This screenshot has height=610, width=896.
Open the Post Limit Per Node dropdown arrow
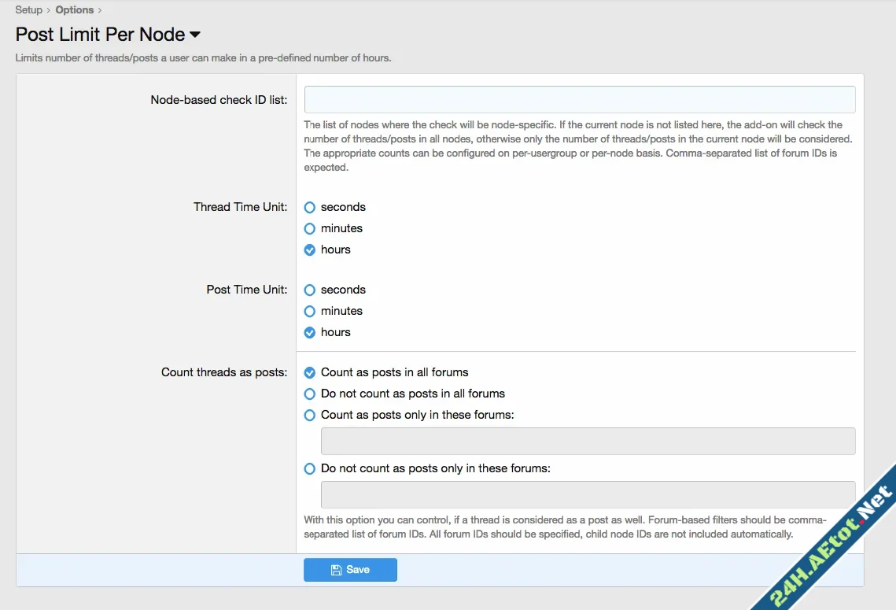pyautogui.click(x=194, y=35)
